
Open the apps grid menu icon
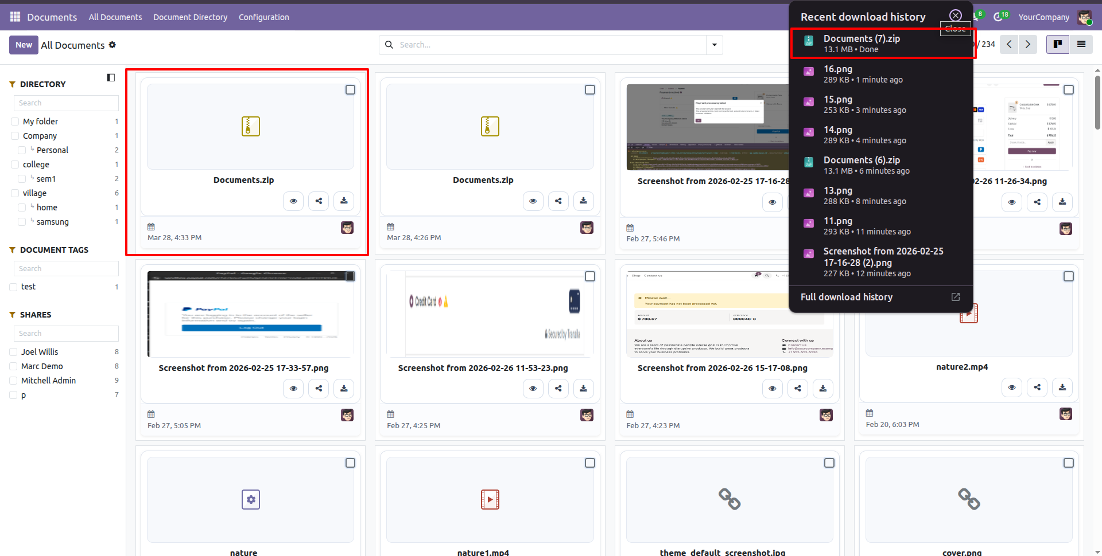point(15,17)
